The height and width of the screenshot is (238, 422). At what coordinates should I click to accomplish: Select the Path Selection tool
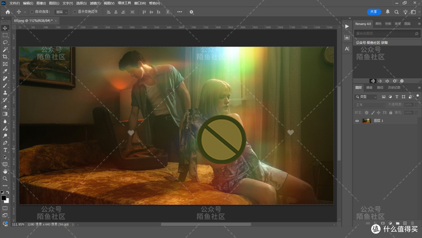pos(5,157)
